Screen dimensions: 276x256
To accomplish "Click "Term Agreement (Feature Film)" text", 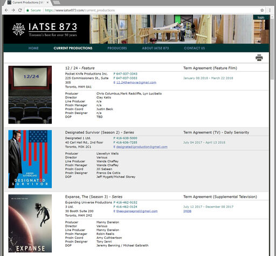I will [x=210, y=68].
